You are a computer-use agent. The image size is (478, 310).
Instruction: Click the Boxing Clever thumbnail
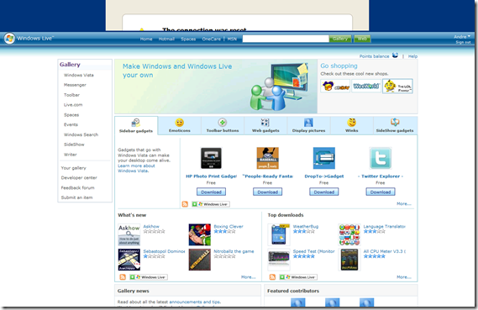200,234
